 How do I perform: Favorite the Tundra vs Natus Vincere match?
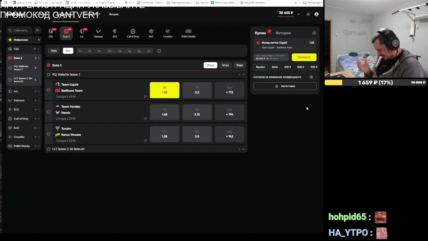coord(48,134)
